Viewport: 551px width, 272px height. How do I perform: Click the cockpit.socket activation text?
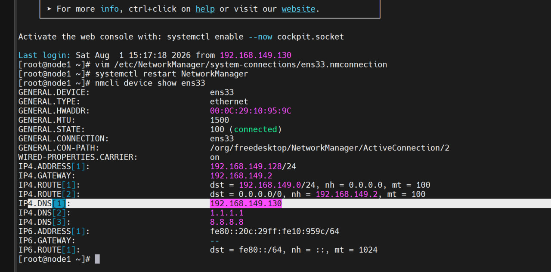click(310, 37)
